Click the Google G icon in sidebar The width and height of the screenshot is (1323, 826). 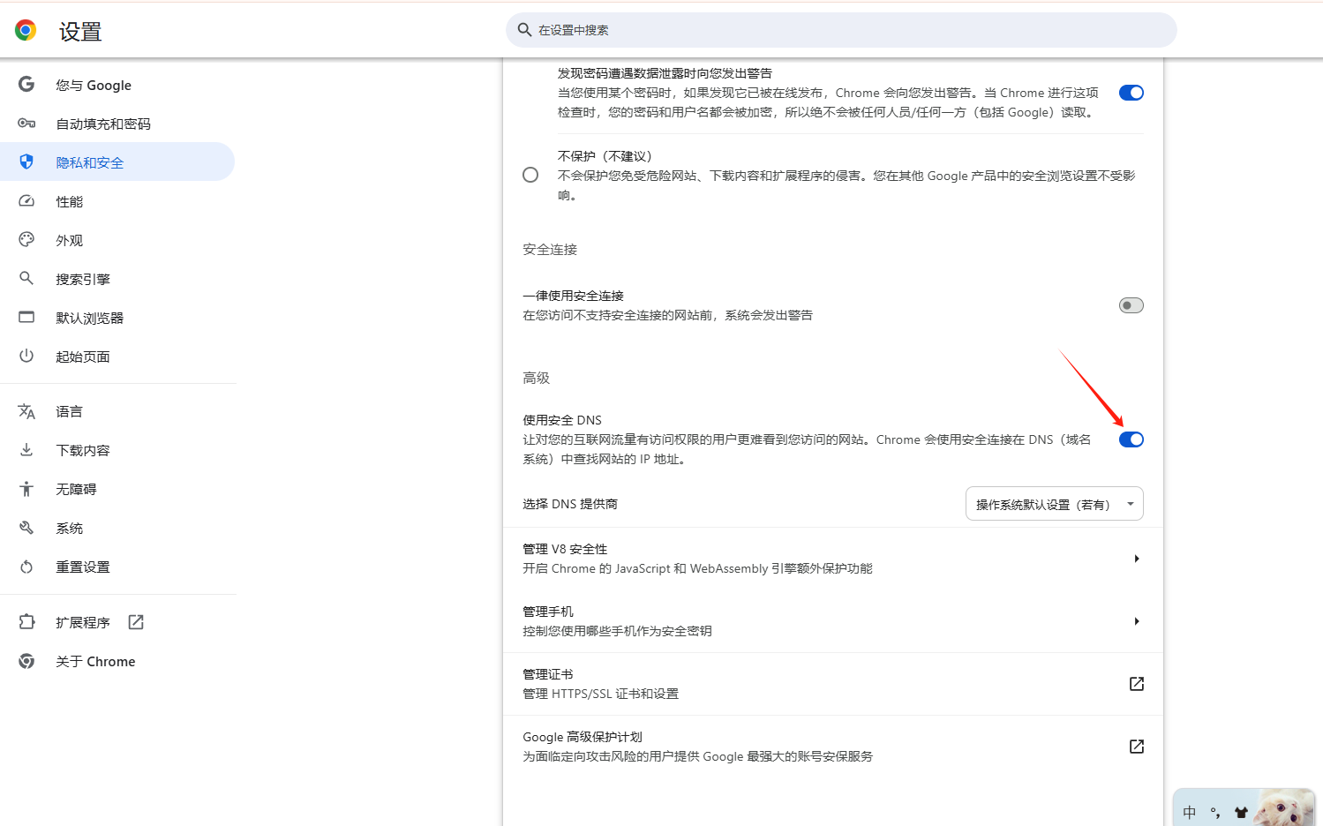click(26, 85)
